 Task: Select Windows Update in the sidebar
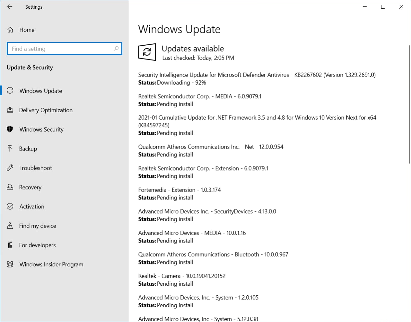[64, 91]
